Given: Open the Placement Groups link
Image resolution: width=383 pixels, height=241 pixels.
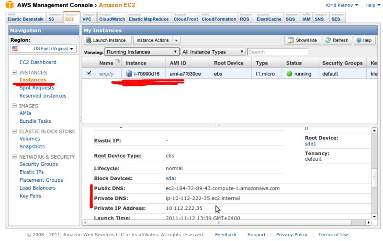Looking at the screenshot, I should pos(41,180).
